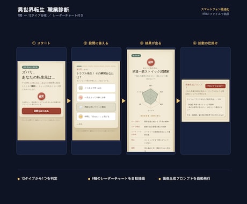Screen dimensions: 247x204
Task: Choose the highlighted answer 気配を消してそっと離脱
Action: click(96, 107)
